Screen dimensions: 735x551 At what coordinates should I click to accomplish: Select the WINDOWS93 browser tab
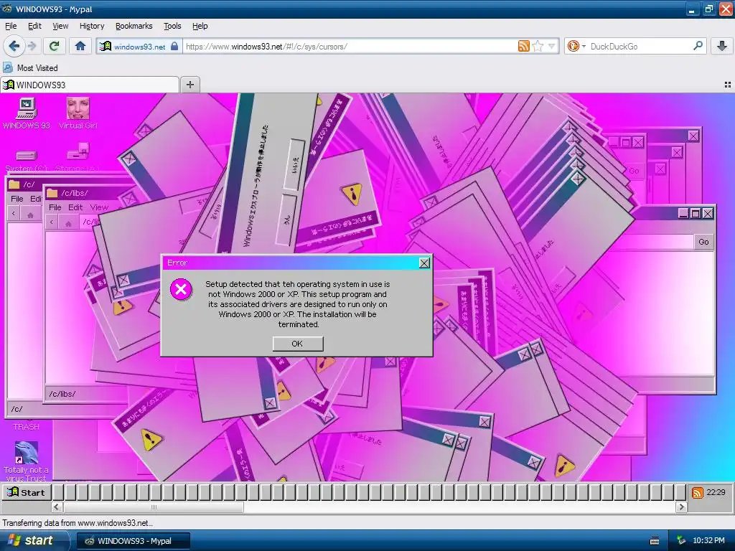point(89,85)
